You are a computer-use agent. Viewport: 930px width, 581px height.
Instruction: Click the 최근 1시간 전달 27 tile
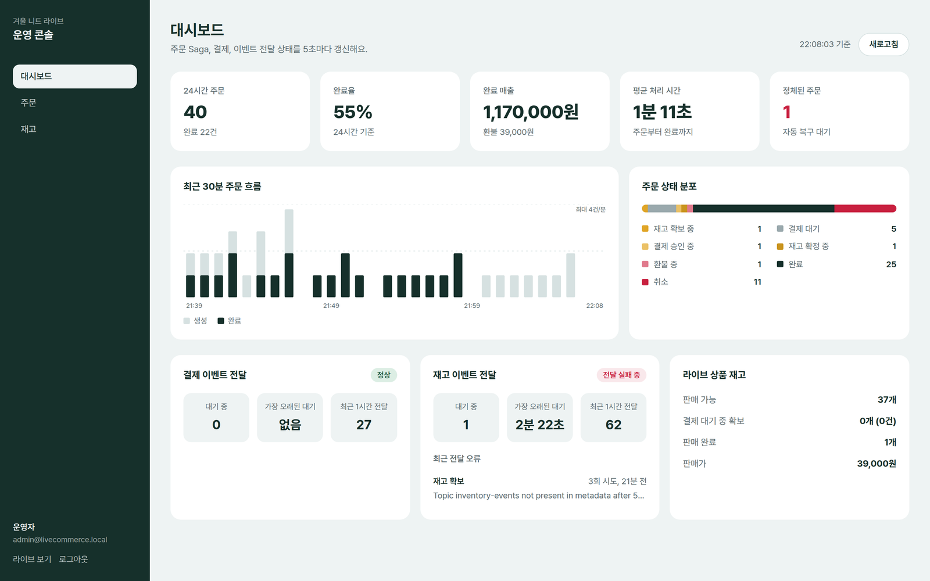(x=364, y=418)
